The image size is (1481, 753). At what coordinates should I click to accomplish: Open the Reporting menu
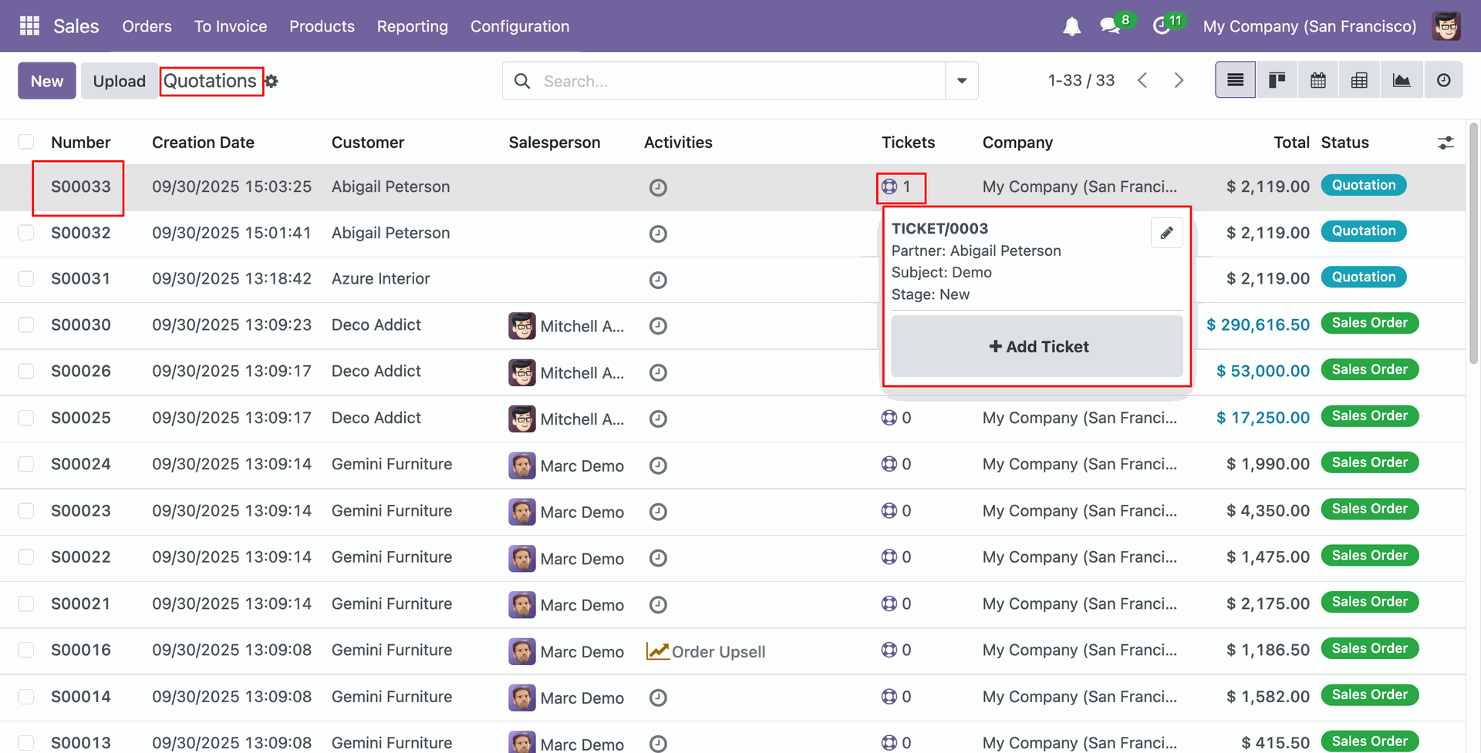click(412, 26)
